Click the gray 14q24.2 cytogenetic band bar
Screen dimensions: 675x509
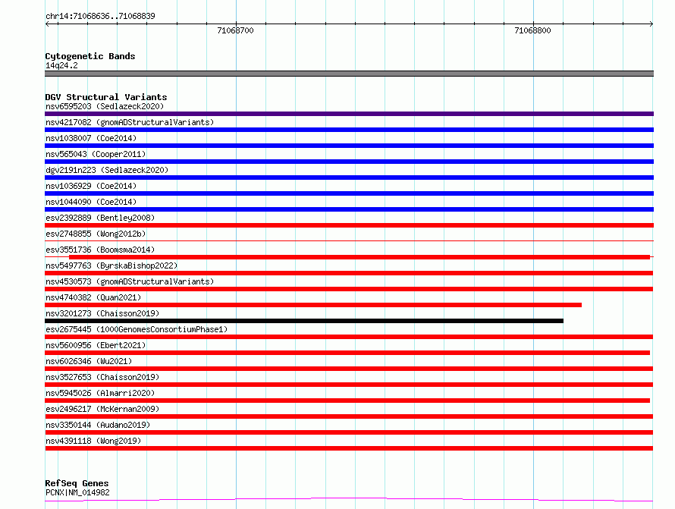[349, 74]
